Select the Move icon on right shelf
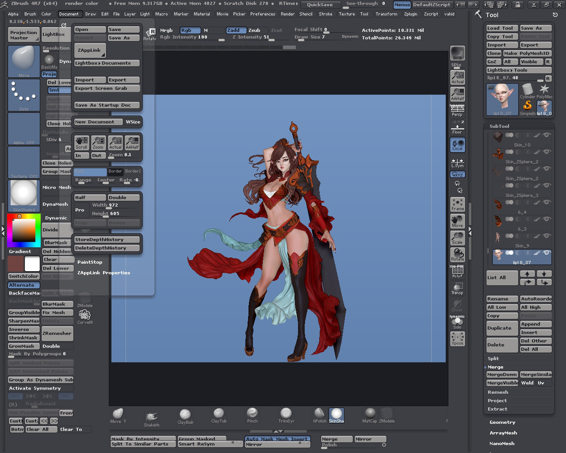Screen dimensions: 566x453 tap(457, 221)
